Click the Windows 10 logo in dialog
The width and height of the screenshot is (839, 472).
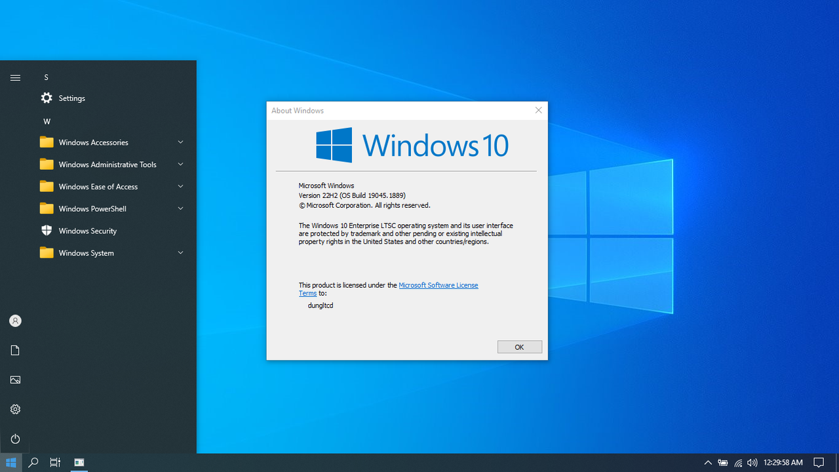tap(412, 145)
